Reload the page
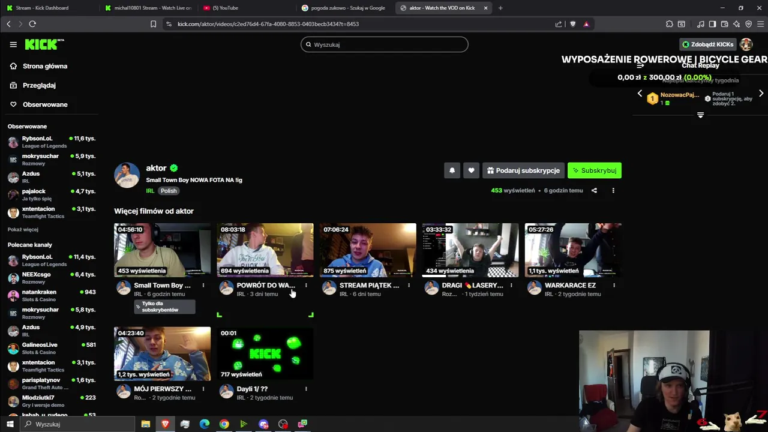This screenshot has width=768, height=432. click(x=32, y=24)
